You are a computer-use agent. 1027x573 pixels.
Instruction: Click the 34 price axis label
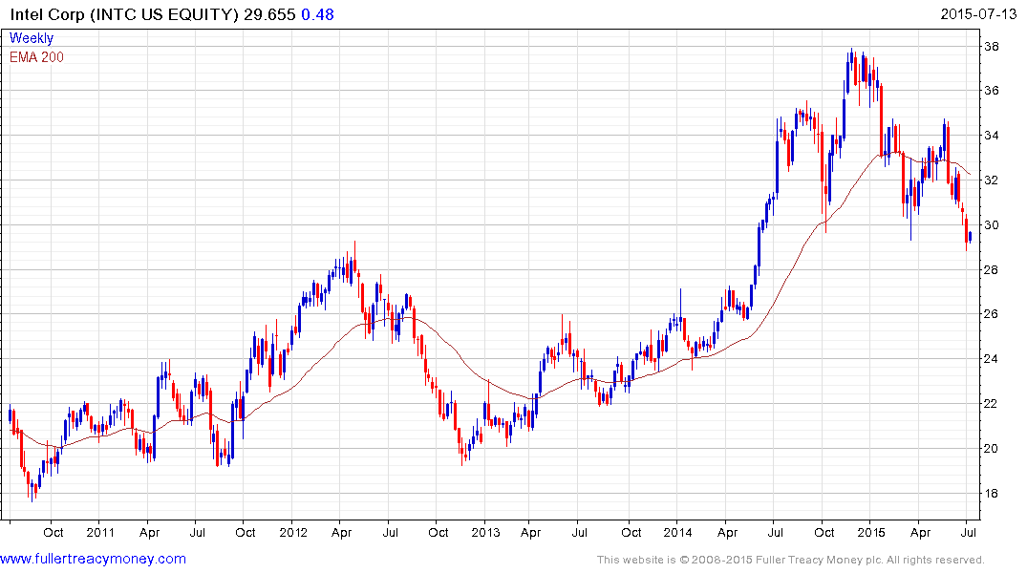[991, 136]
